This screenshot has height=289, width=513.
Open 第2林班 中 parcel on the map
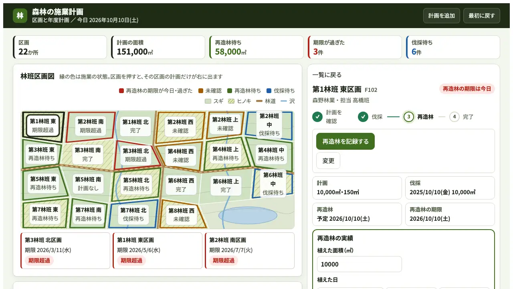tap(269, 124)
